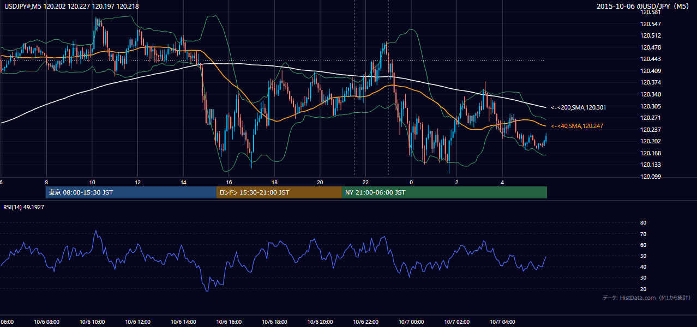Image resolution: width=697 pixels, height=327 pixels.
Task: Click hour tick 12 under price chart
Action: (138, 183)
